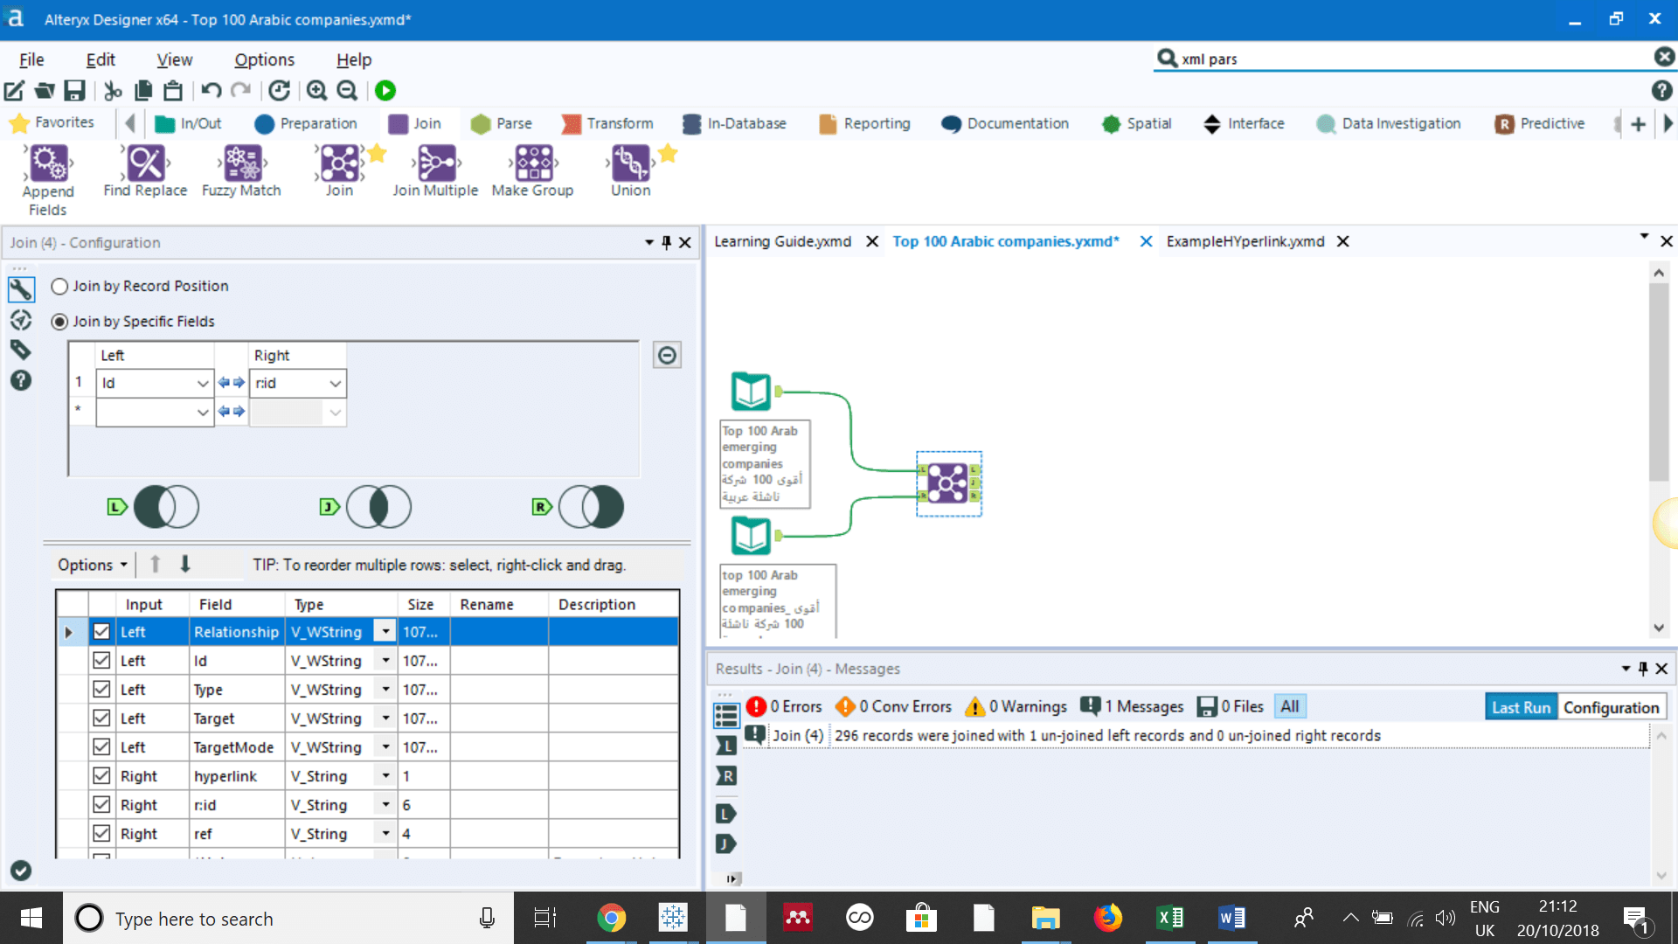Open the Left join field Id dropdown
Screen dimensions: 1678x944
[202, 383]
